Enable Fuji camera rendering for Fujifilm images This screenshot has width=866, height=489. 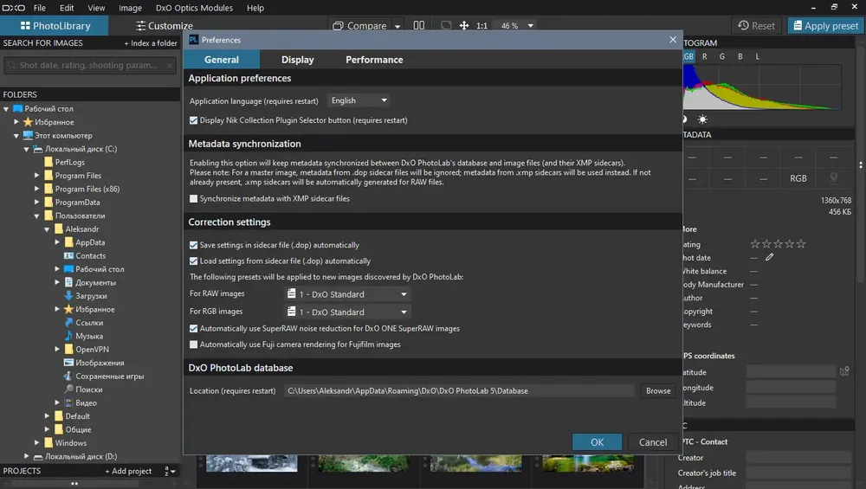tap(193, 344)
